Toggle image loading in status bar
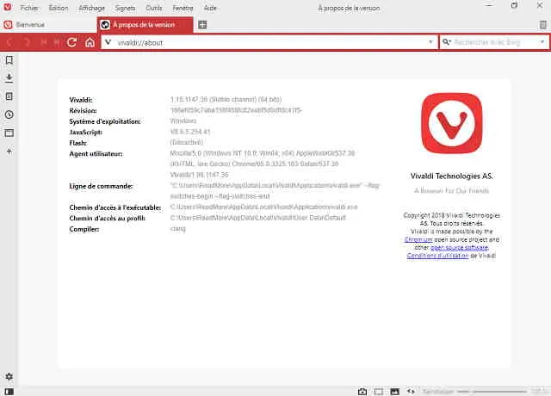 pos(394,392)
